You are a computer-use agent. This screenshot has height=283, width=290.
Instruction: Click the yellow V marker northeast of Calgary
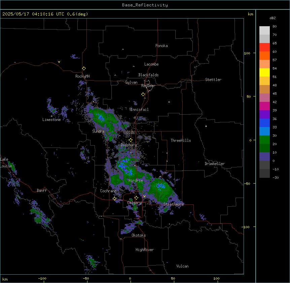(144, 196)
